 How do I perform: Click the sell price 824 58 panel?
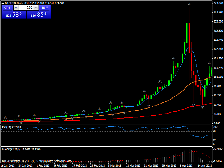(14, 15)
